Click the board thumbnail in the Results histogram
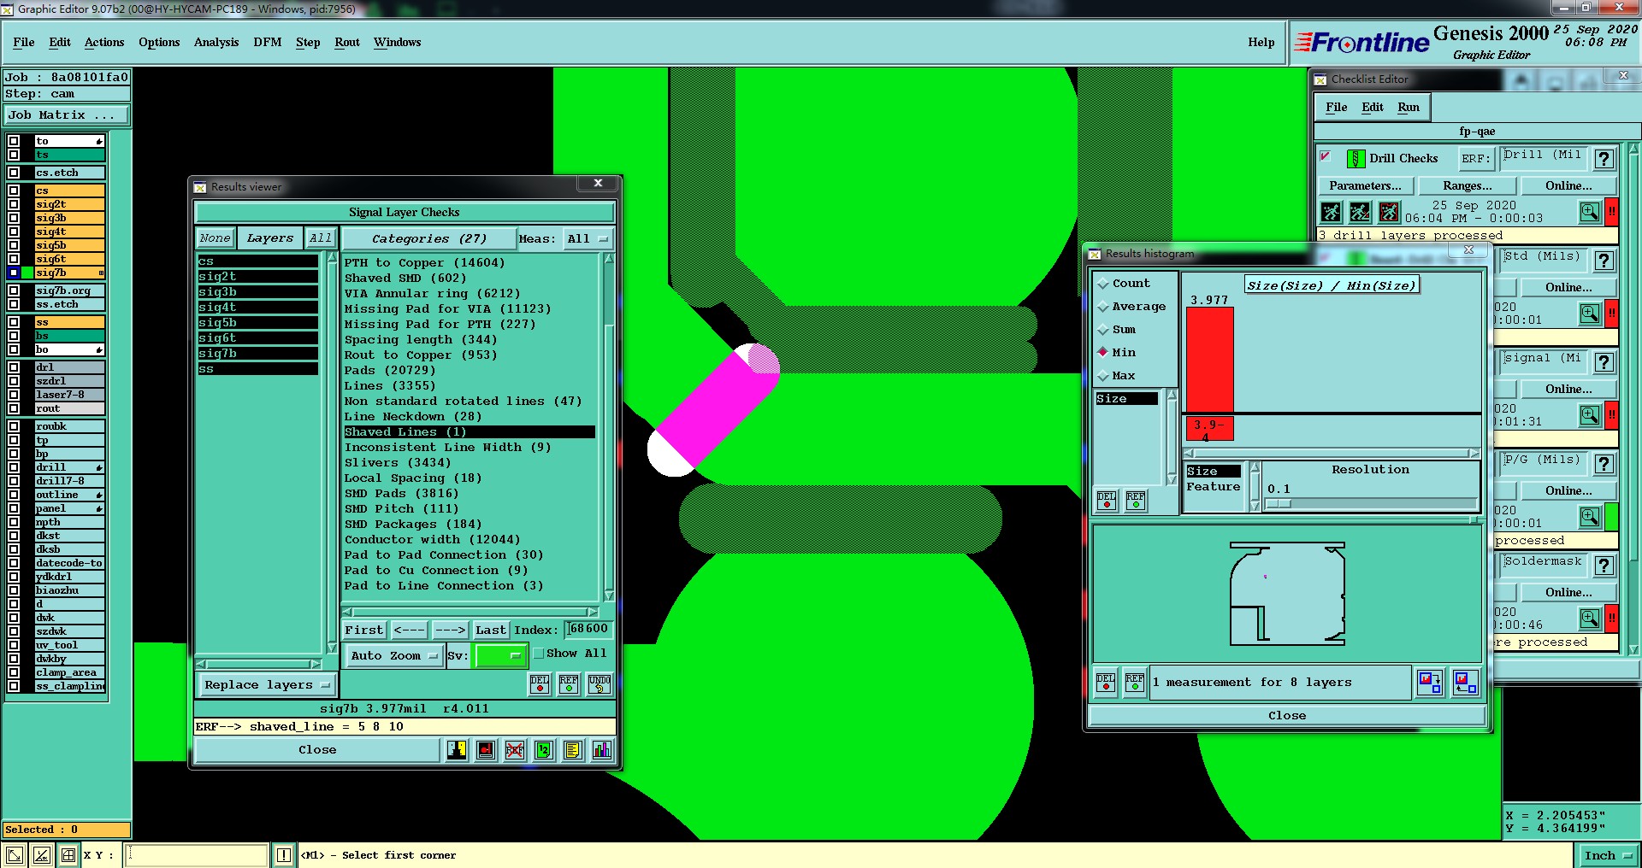The height and width of the screenshot is (868, 1642). (x=1287, y=594)
